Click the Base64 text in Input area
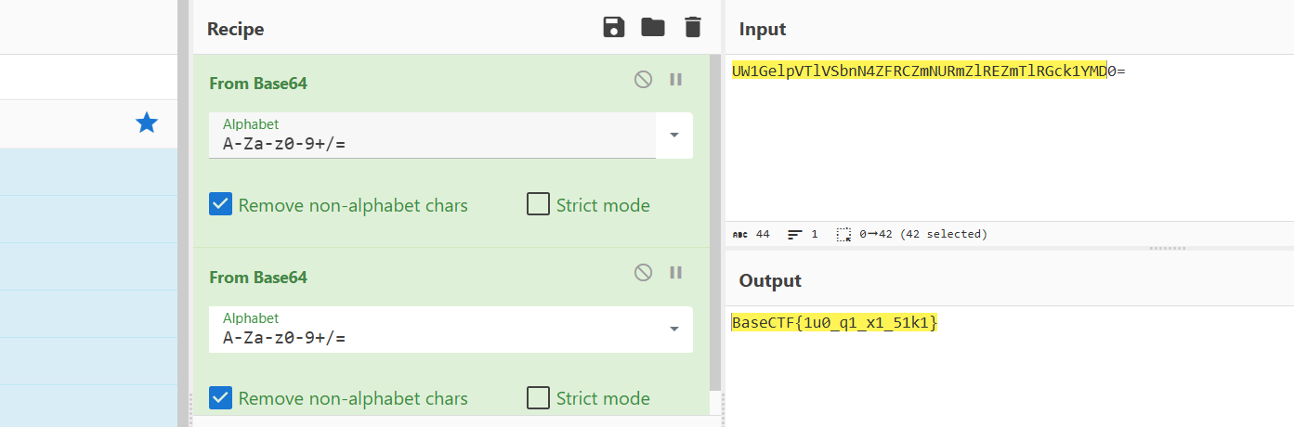 click(920, 71)
